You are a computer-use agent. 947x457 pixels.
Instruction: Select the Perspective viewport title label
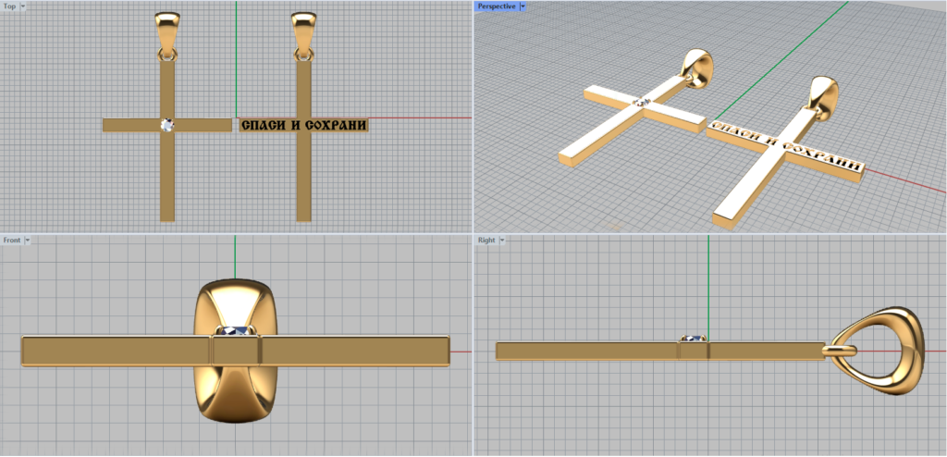497,6
